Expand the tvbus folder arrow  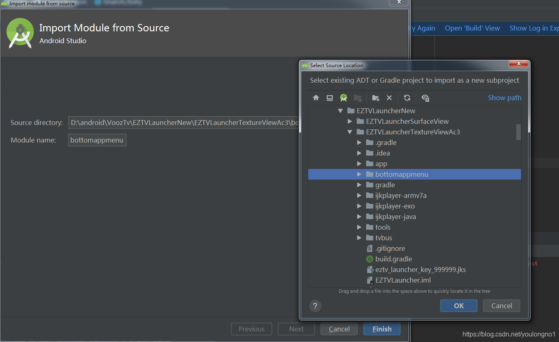pyautogui.click(x=359, y=238)
